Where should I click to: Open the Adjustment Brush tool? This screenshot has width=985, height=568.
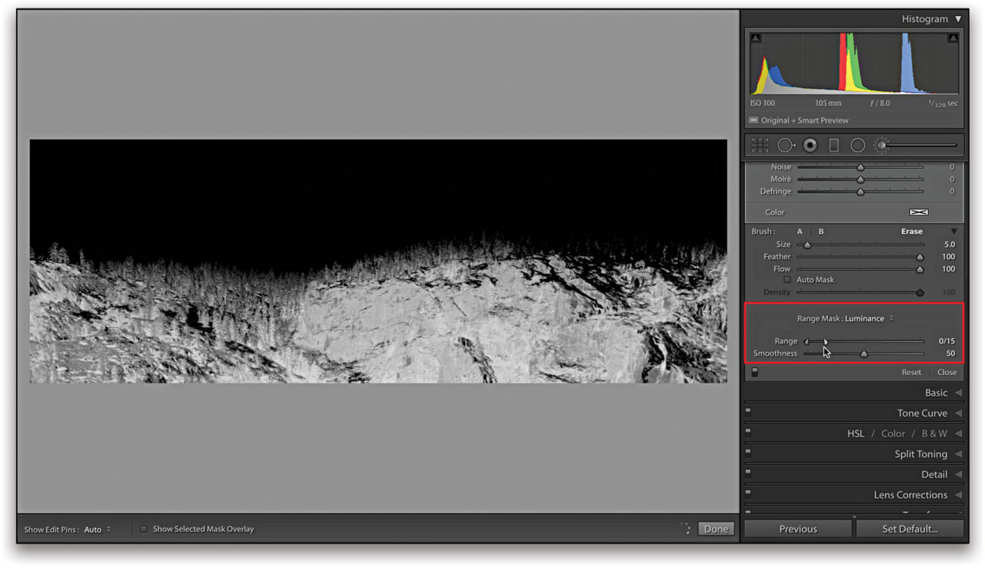(881, 144)
